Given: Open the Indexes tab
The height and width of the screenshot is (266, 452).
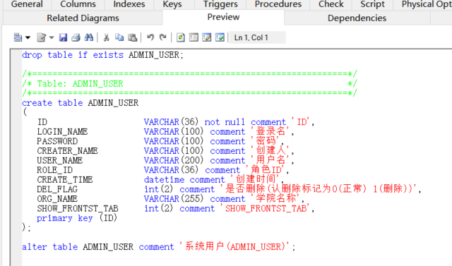Looking at the screenshot, I should pyautogui.click(x=129, y=5).
